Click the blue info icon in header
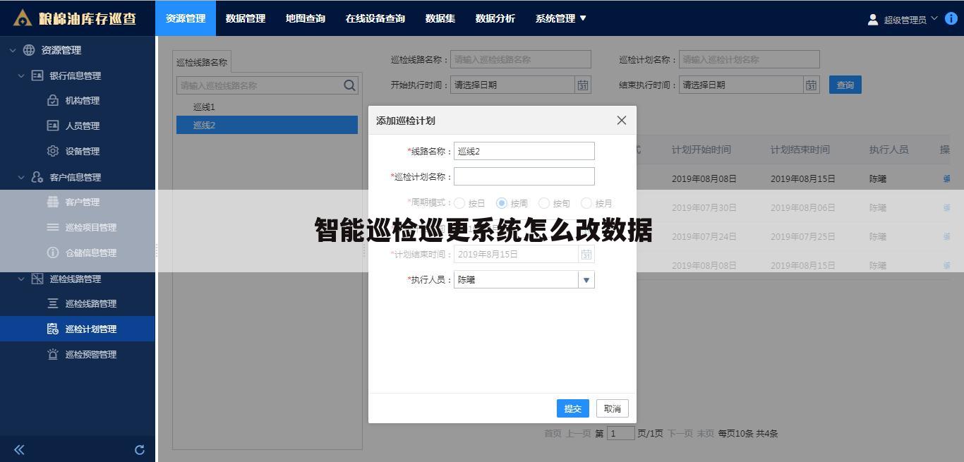This screenshot has height=462, width=964. 951,18
